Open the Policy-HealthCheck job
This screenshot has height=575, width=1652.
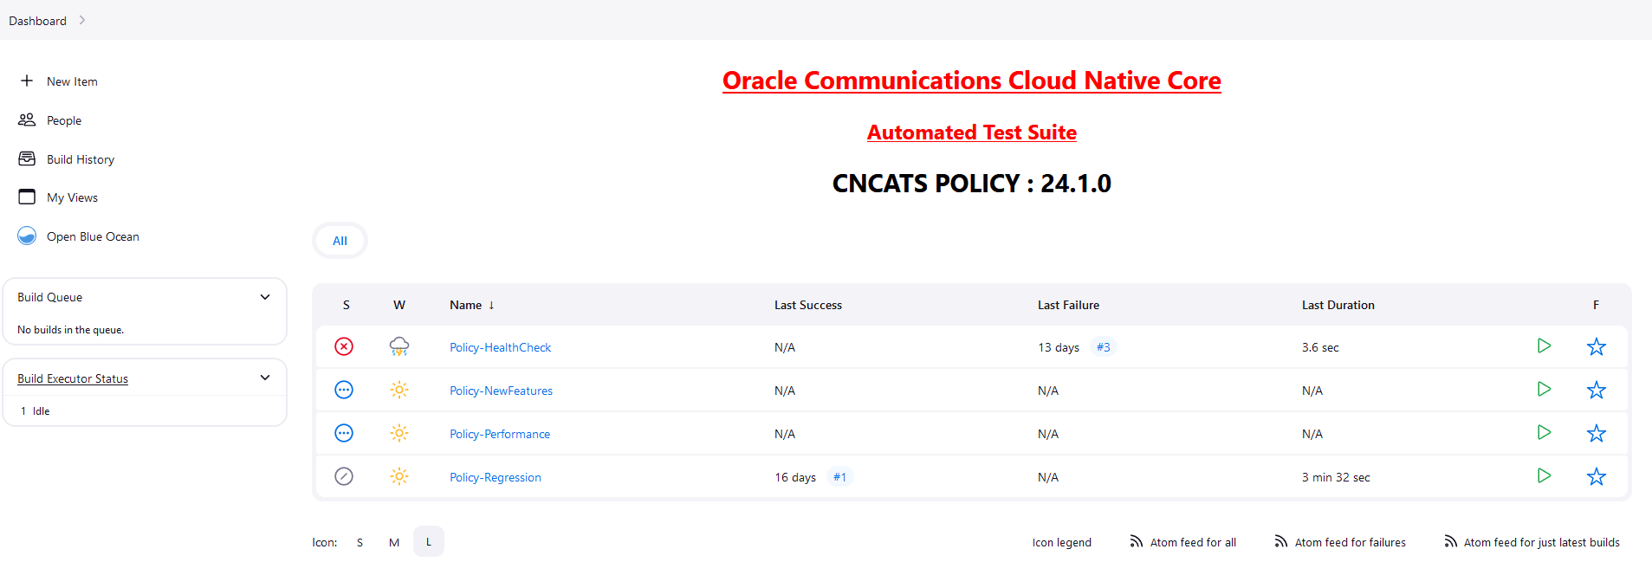500,347
